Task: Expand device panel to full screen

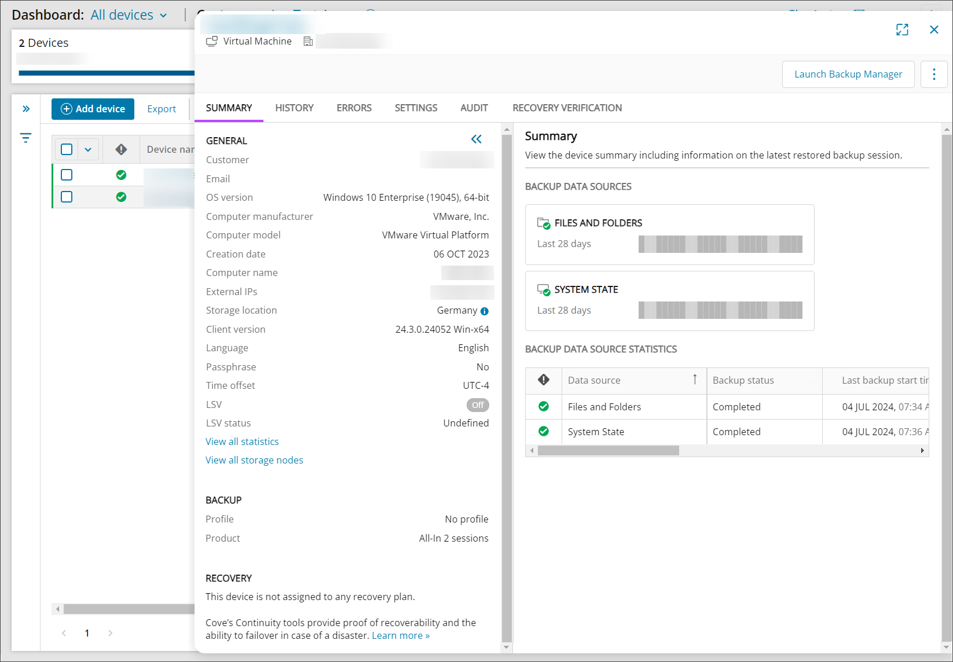Action: click(902, 30)
